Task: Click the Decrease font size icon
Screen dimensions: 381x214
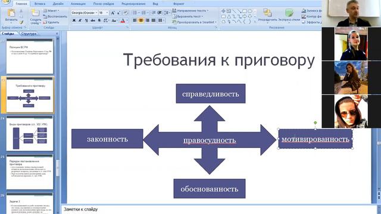Action: click(x=118, y=12)
